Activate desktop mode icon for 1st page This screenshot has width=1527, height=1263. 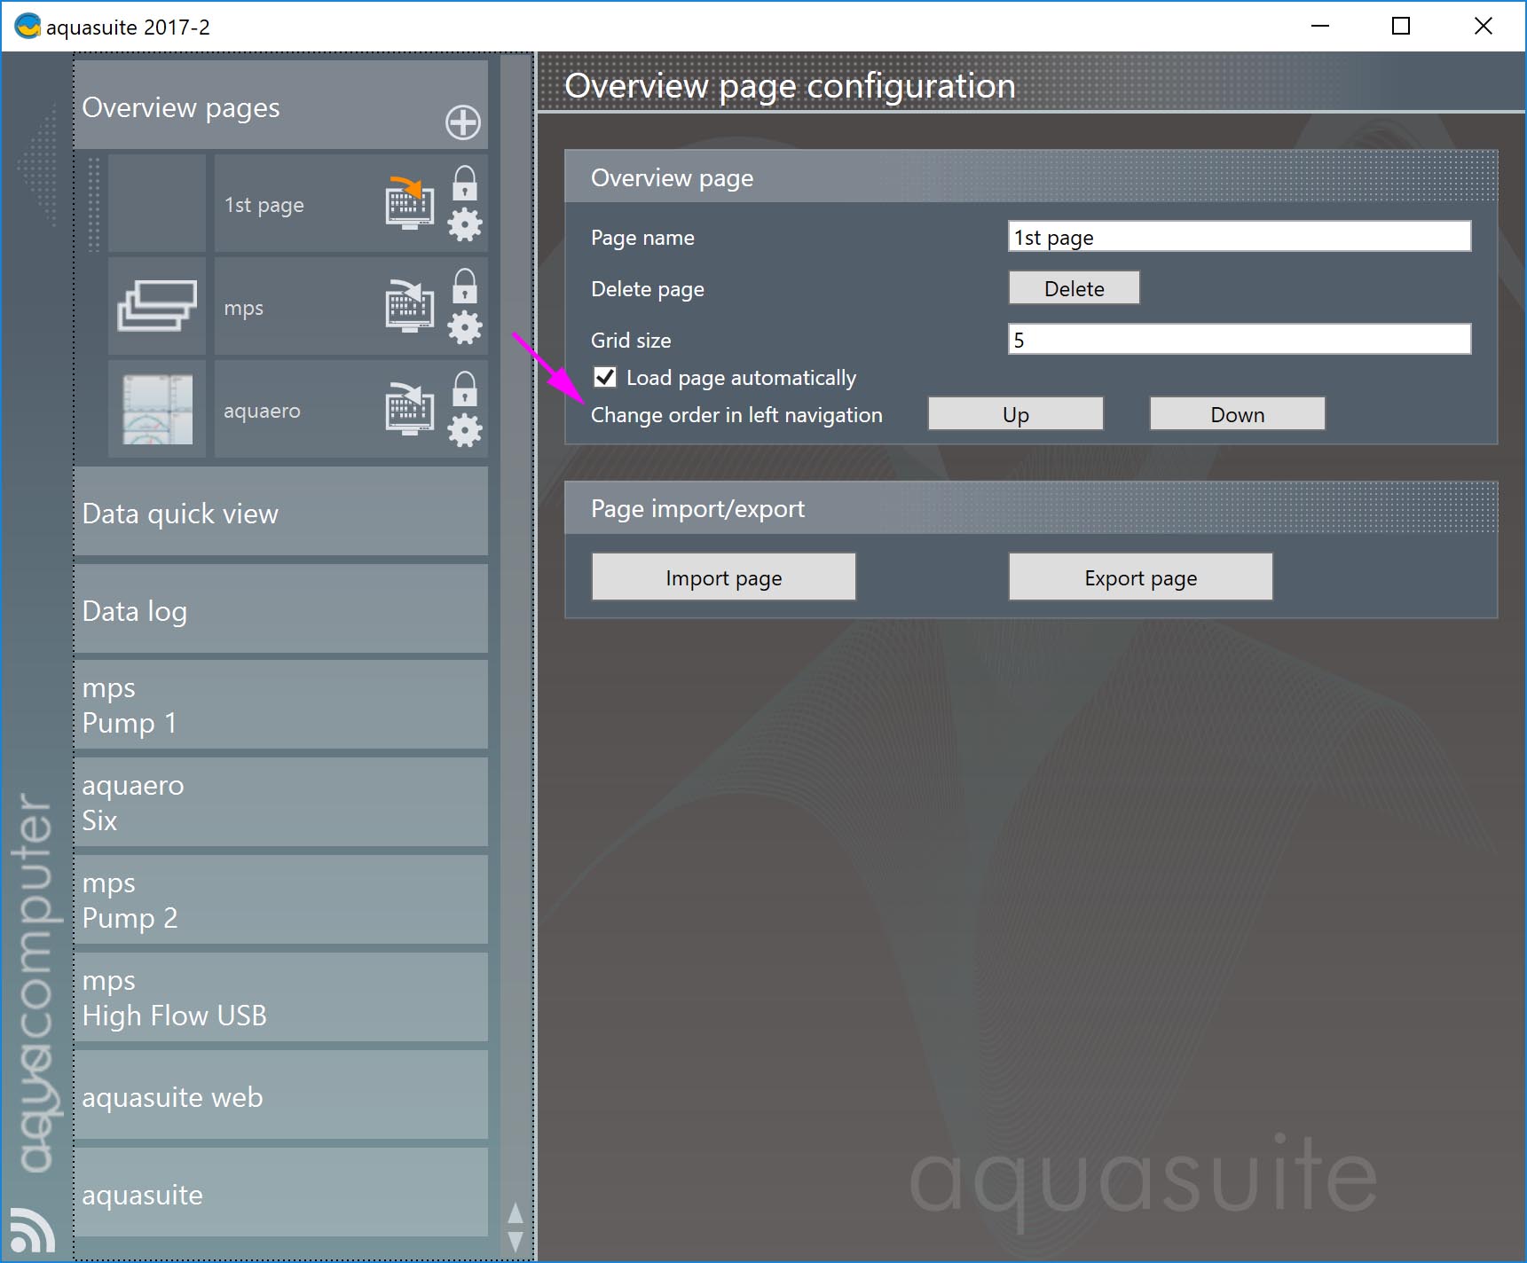409,203
